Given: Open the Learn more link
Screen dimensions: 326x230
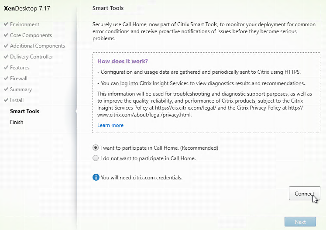Looking at the screenshot, I should (110, 125).
